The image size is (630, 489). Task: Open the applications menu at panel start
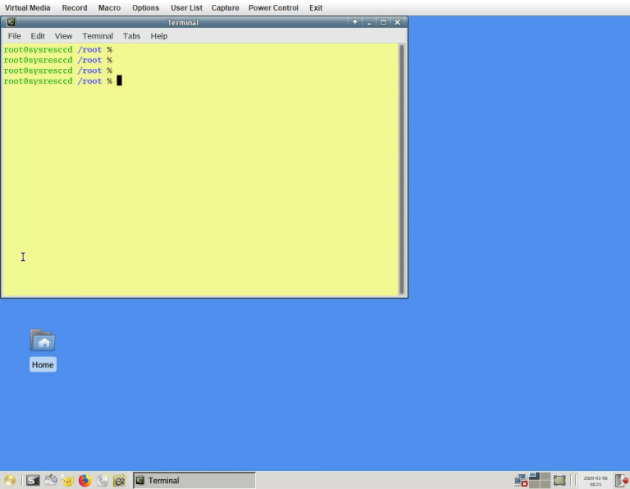(10, 481)
